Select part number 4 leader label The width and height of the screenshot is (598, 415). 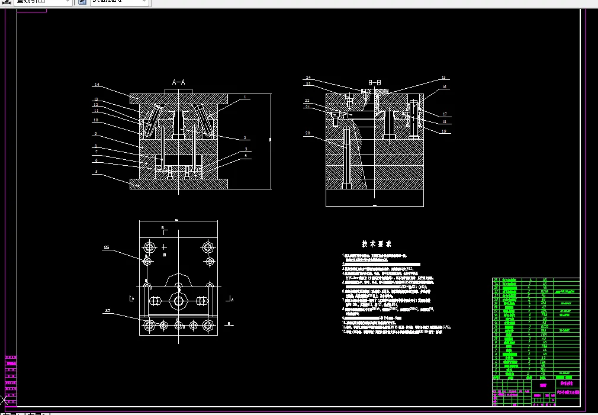(246, 155)
